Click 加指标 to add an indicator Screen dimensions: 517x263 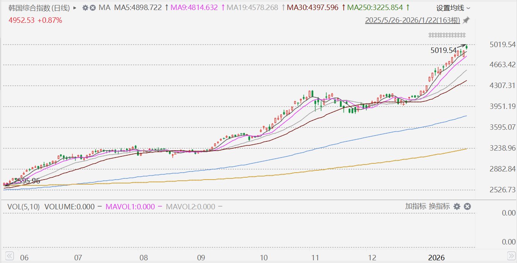tap(416, 207)
